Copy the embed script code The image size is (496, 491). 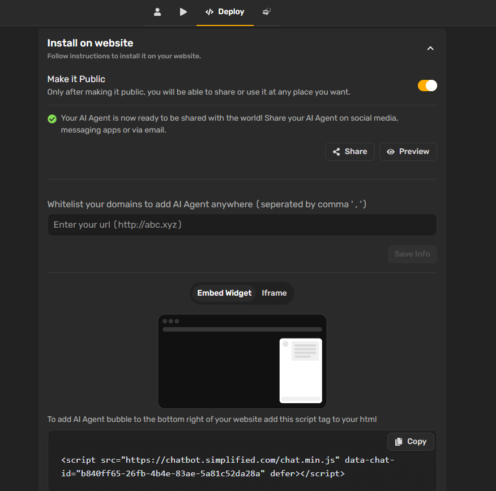tap(411, 441)
